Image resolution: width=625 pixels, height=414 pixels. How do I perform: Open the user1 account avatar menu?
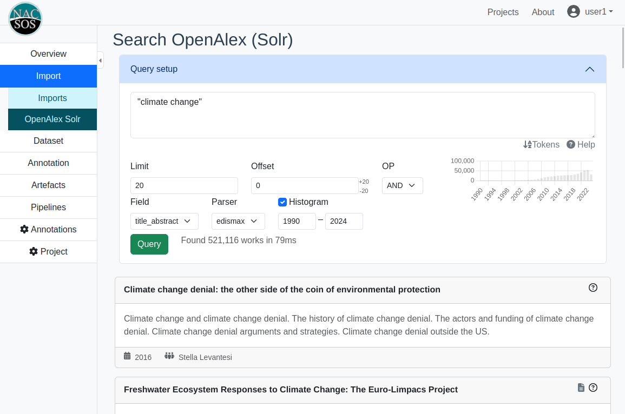click(x=574, y=11)
